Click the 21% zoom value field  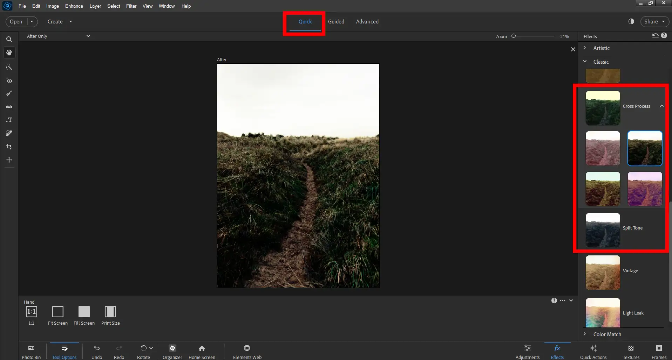coord(564,36)
